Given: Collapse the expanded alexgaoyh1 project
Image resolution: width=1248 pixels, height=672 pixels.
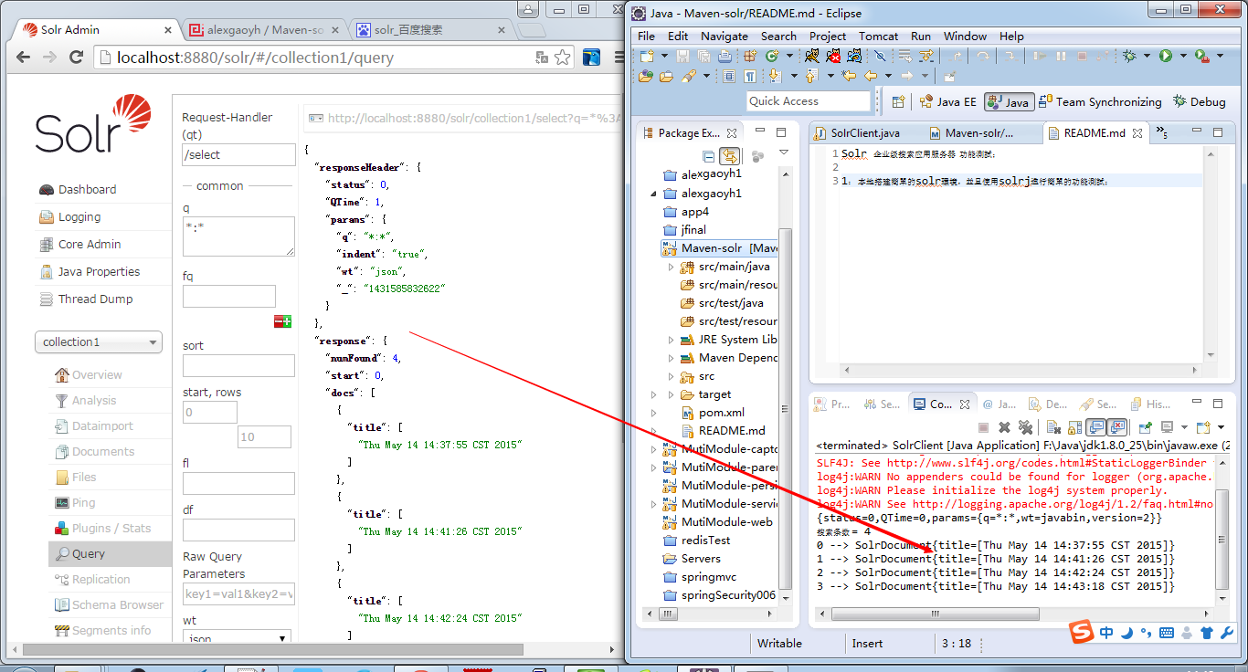Looking at the screenshot, I should tap(654, 194).
